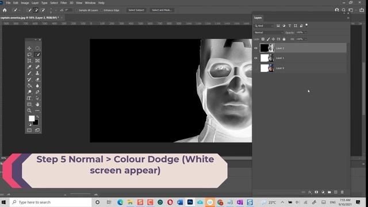Toggle lock image pixels
Viewport: 368px width, 207px height.
[269, 39]
